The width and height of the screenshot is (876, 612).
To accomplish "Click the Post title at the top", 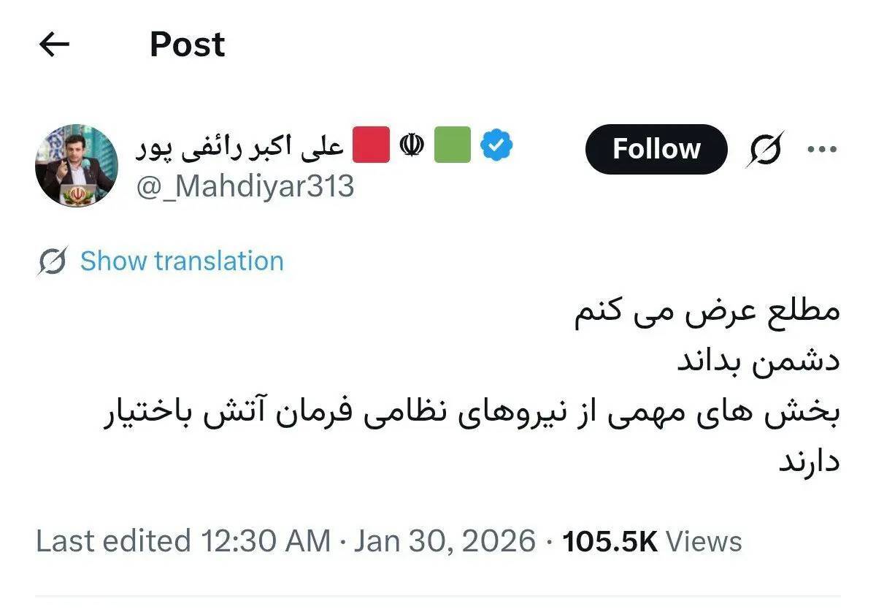I will (x=186, y=45).
